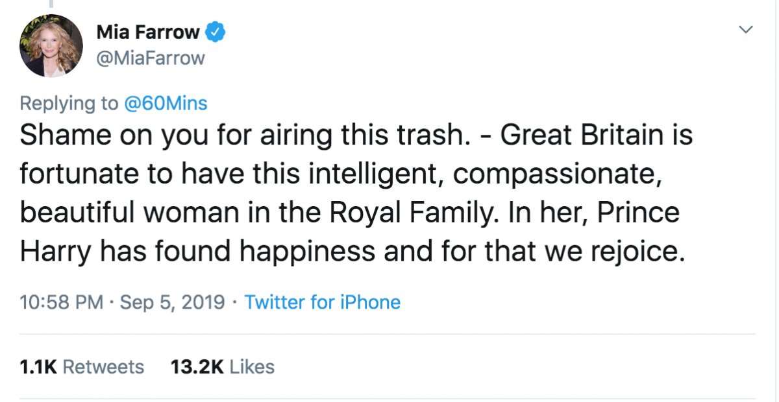
Task: Open the tweet options chevron menu
Action: point(747,30)
